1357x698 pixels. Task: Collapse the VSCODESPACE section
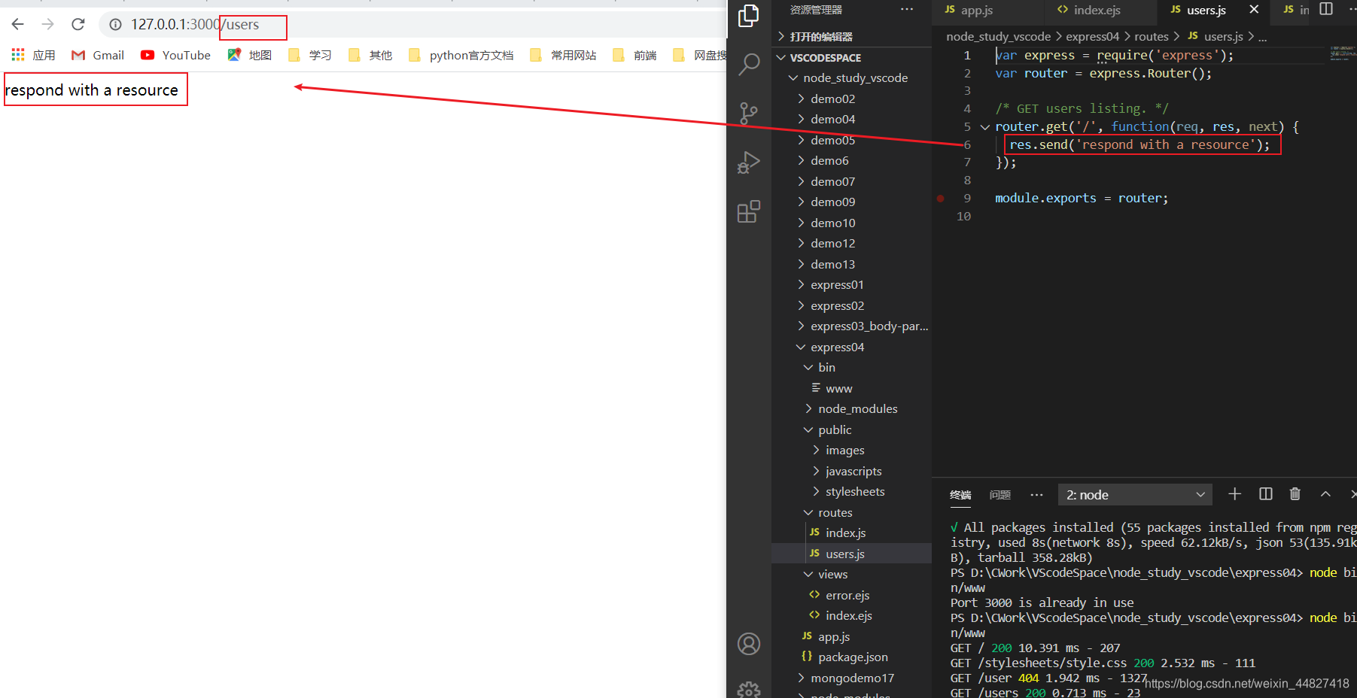click(x=851, y=58)
